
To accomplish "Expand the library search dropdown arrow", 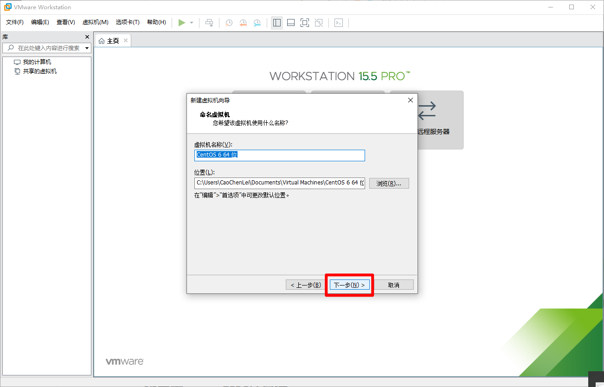I will tap(87, 48).
